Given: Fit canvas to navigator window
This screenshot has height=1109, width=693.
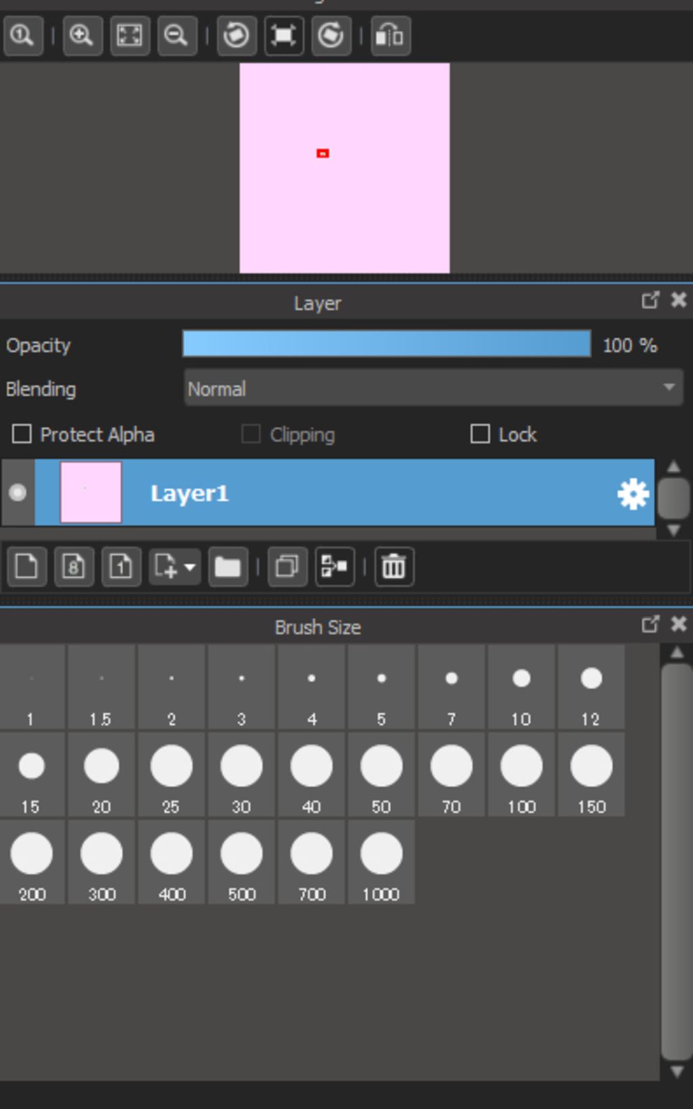Looking at the screenshot, I should pyautogui.click(x=130, y=35).
